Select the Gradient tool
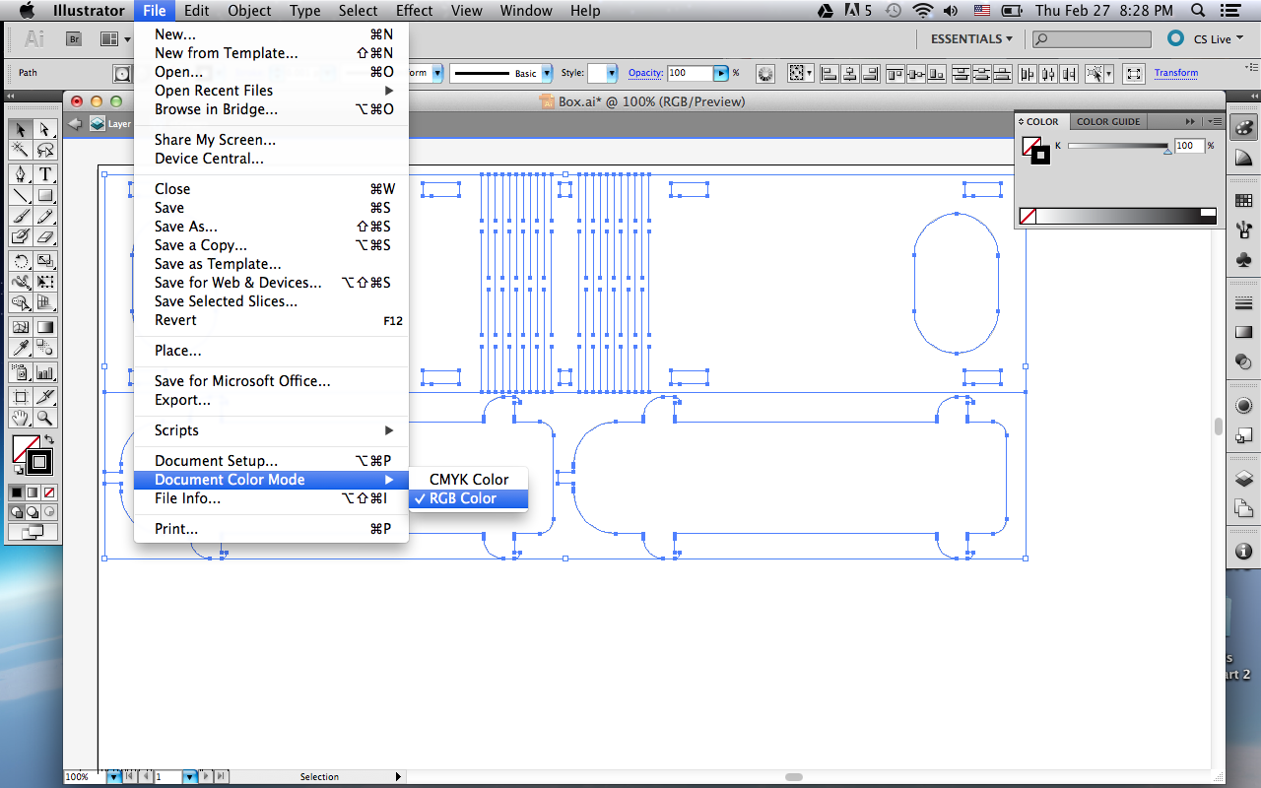 [45, 327]
